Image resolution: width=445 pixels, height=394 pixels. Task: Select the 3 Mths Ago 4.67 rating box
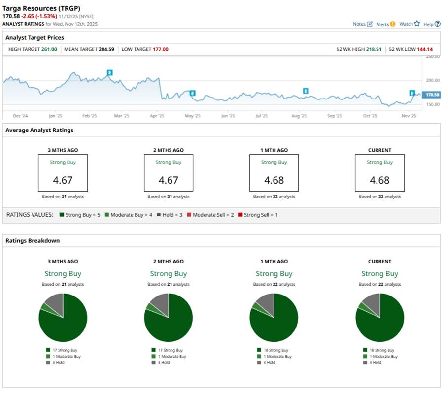pos(63,173)
